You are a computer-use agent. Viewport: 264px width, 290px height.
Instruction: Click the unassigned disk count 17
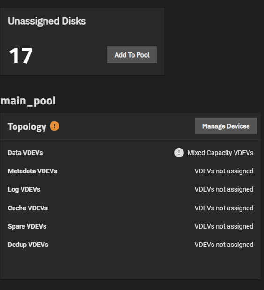point(21,55)
